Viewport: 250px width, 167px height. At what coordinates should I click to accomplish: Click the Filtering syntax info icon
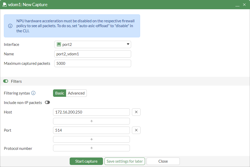(33, 93)
